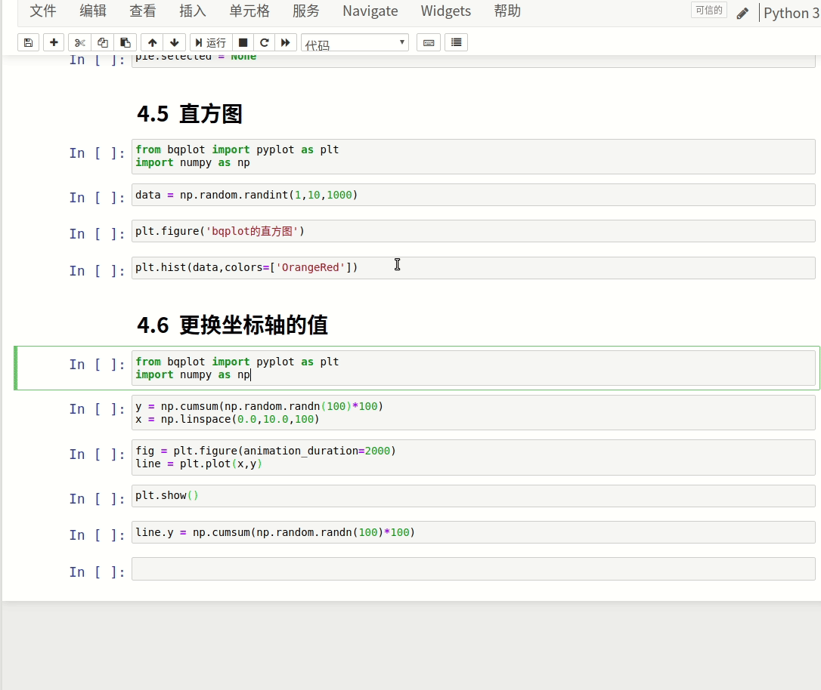Cut selected cell with the scissors icon
This screenshot has width=821, height=690.
[x=79, y=42]
